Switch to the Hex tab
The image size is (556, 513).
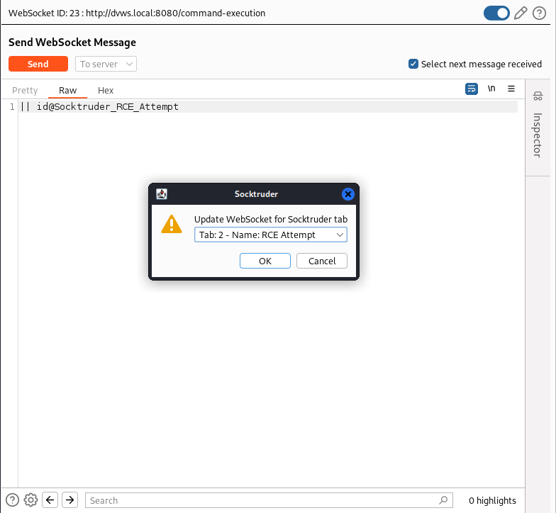pos(106,91)
